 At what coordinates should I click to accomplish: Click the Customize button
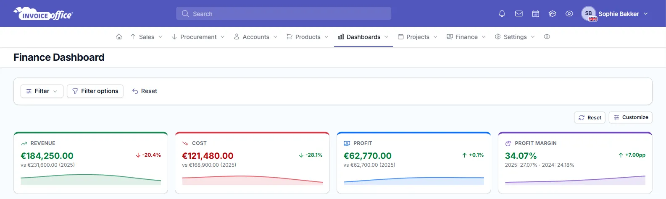pyautogui.click(x=630, y=117)
